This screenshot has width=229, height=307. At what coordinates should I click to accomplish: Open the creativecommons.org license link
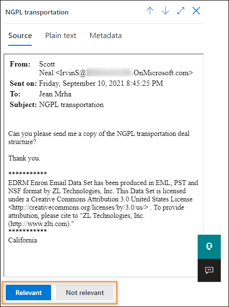coord(79,207)
